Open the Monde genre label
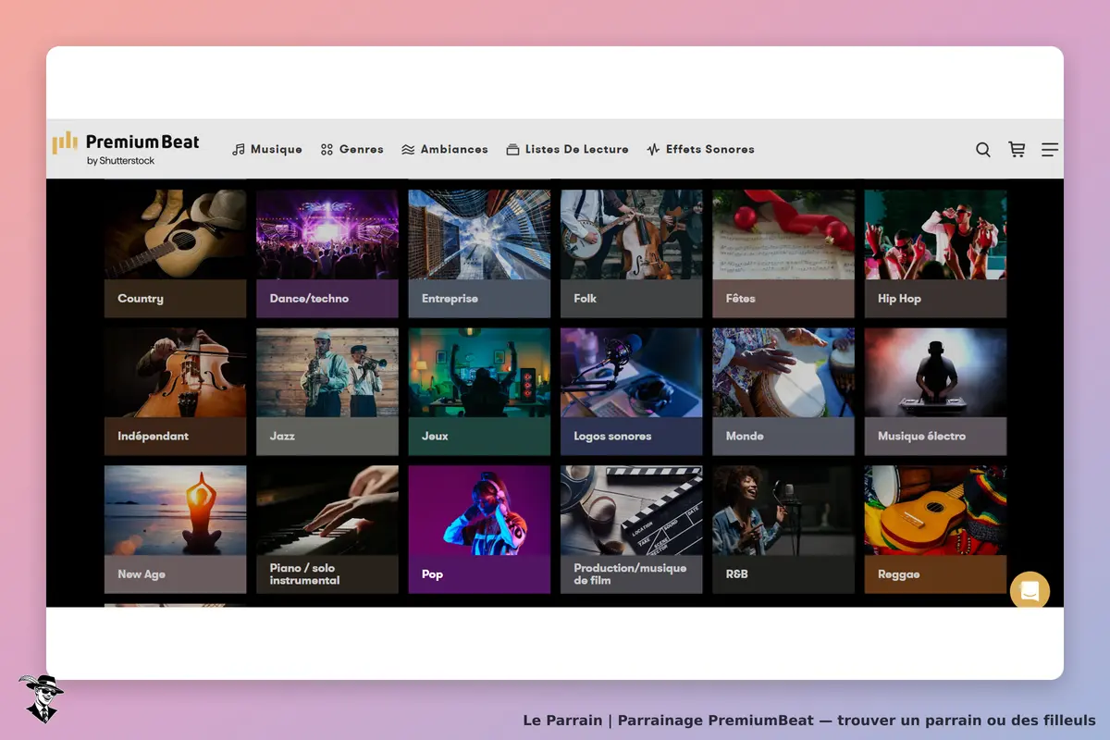The height and width of the screenshot is (740, 1110). click(x=745, y=437)
